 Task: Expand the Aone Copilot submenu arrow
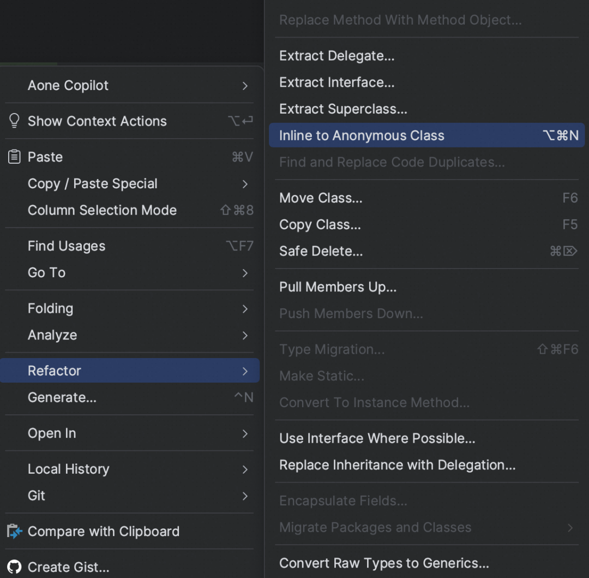point(245,86)
